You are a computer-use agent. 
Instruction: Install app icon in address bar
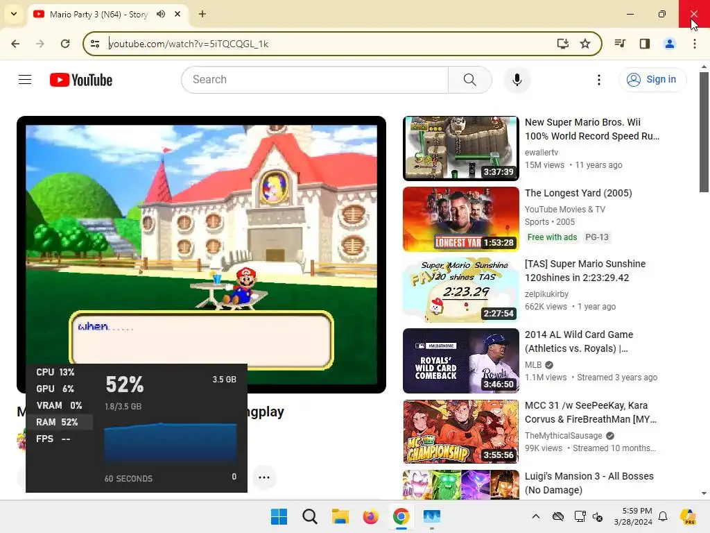[562, 44]
